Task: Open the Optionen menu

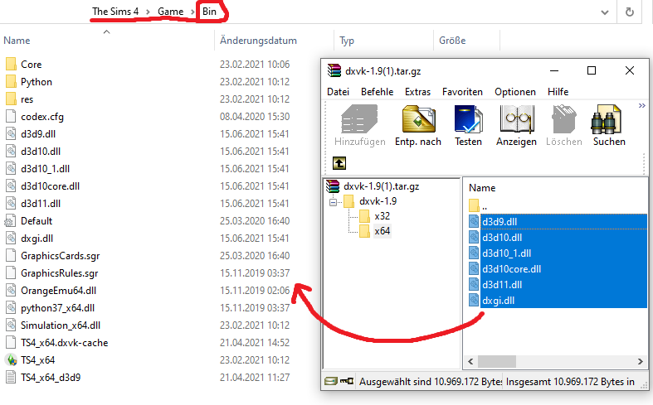Action: click(x=515, y=92)
